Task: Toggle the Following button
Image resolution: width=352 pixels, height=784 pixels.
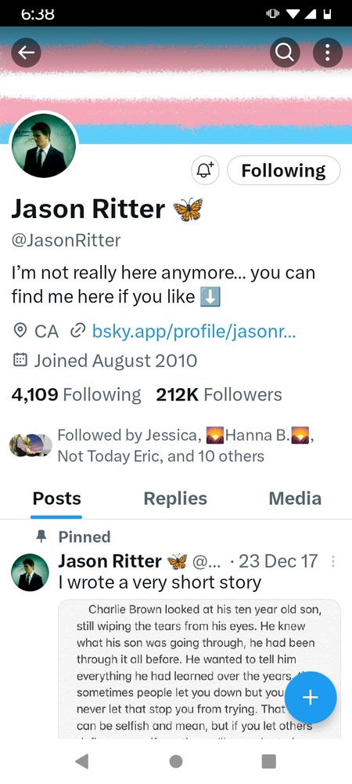Action: click(284, 170)
